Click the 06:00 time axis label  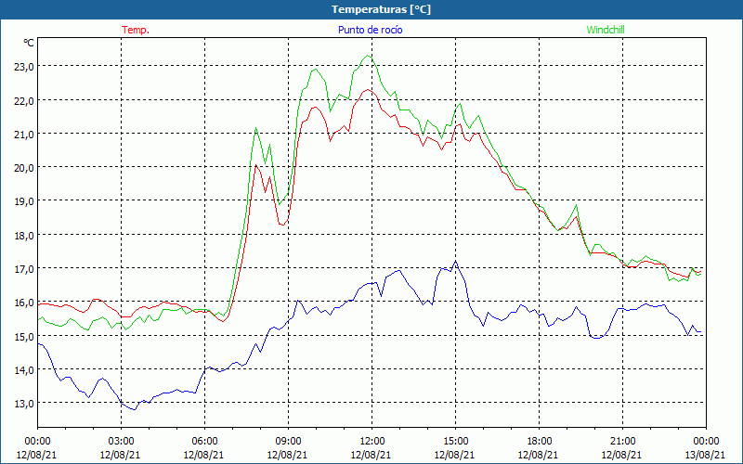click(204, 441)
